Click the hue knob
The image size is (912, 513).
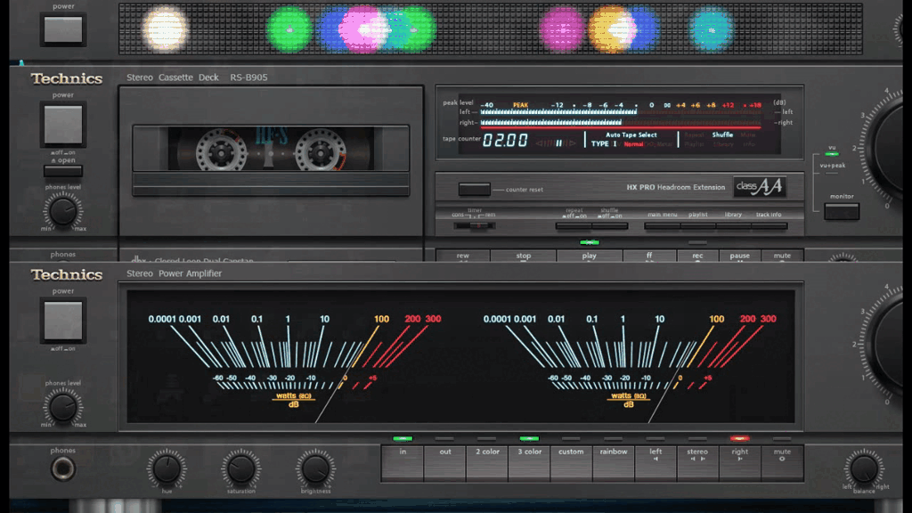click(167, 468)
